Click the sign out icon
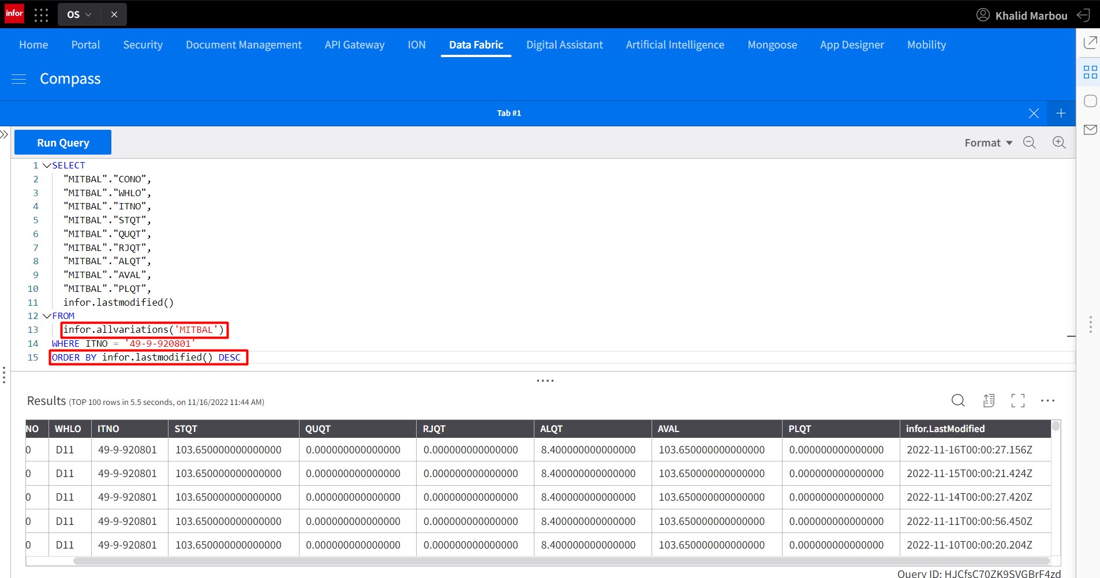Screen dimensions: 1100x578 point(1084,15)
